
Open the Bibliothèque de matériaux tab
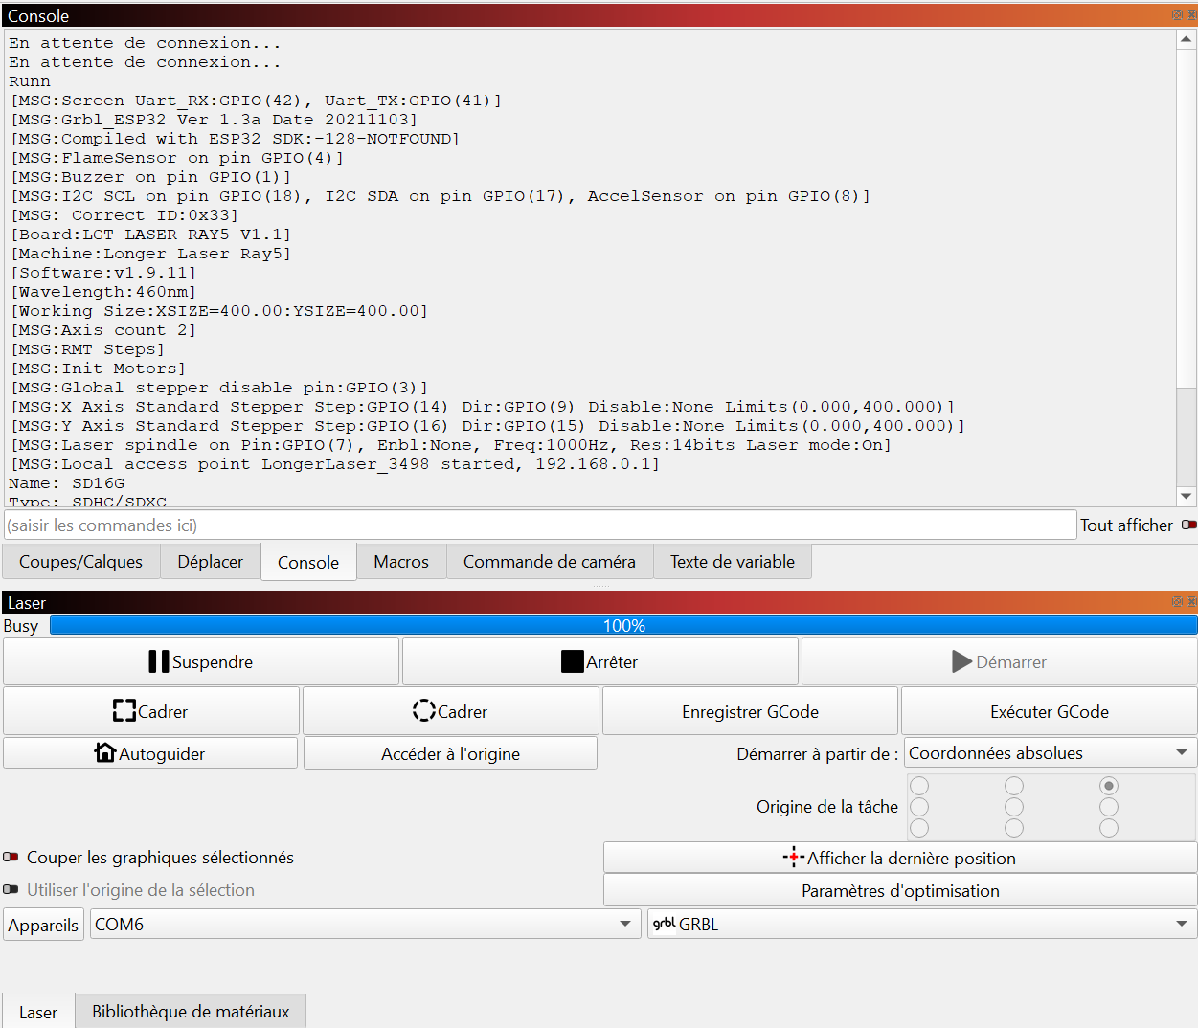click(191, 1012)
